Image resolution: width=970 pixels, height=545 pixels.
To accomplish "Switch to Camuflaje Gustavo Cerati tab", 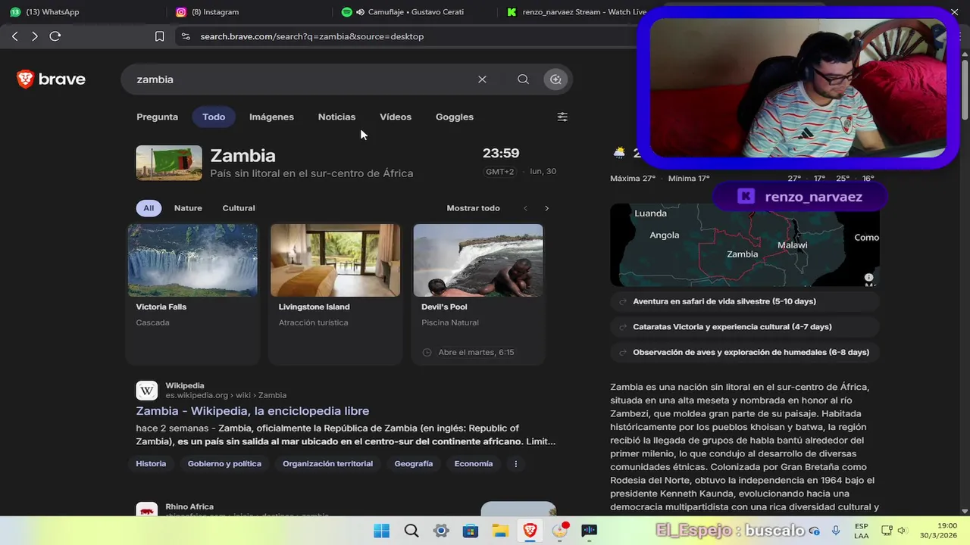I will [415, 12].
